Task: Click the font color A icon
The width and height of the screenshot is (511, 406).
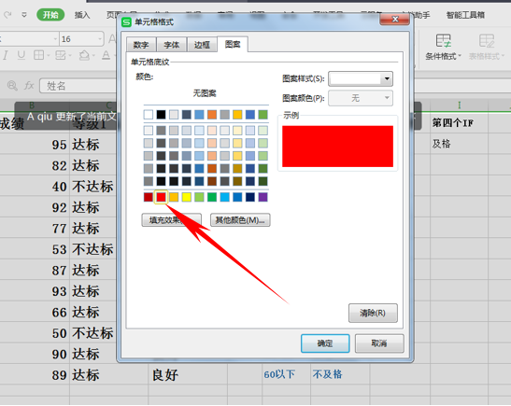Action: pyautogui.click(x=106, y=55)
